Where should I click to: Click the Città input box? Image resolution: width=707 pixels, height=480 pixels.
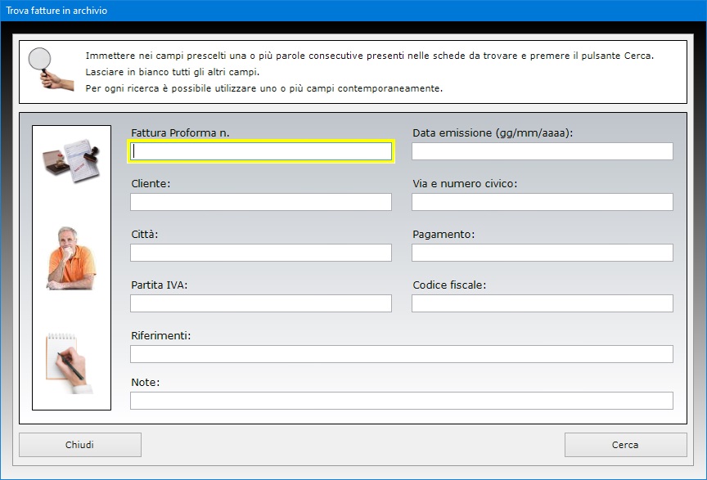[x=261, y=253]
